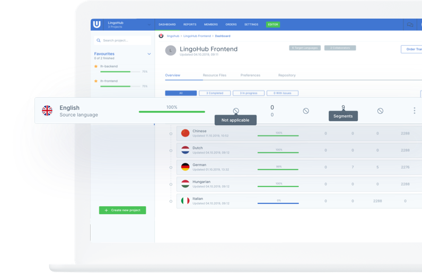Select the Chinese language row name

(x=199, y=131)
